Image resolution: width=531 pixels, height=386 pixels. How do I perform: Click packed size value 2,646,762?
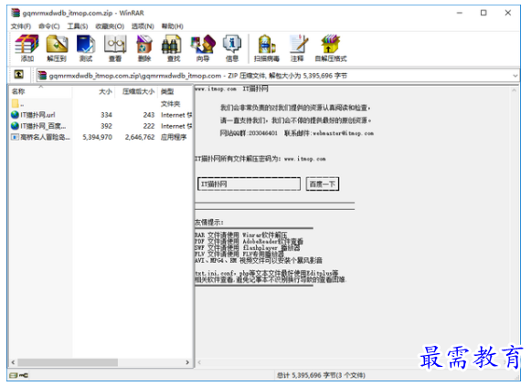[140, 137]
